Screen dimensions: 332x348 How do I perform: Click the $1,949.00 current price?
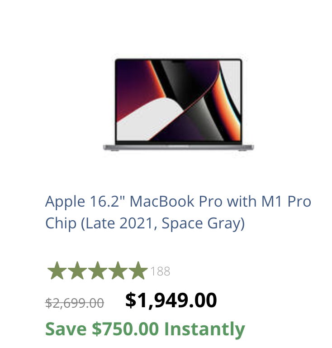[x=171, y=300]
